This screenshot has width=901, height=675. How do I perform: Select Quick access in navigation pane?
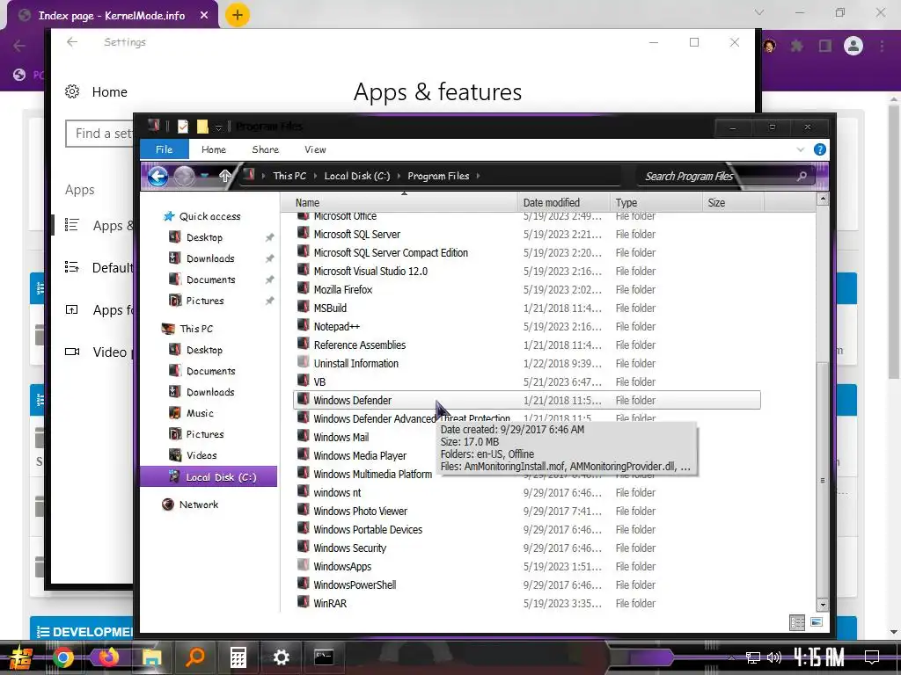(x=209, y=216)
